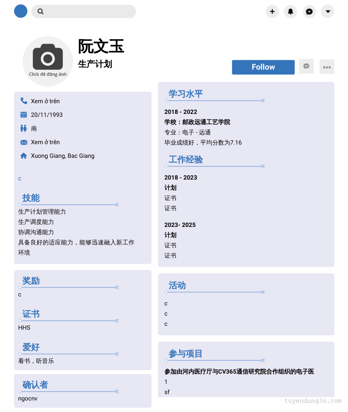
Task: Click the graduation score line 7.16
Action: [x=203, y=143]
